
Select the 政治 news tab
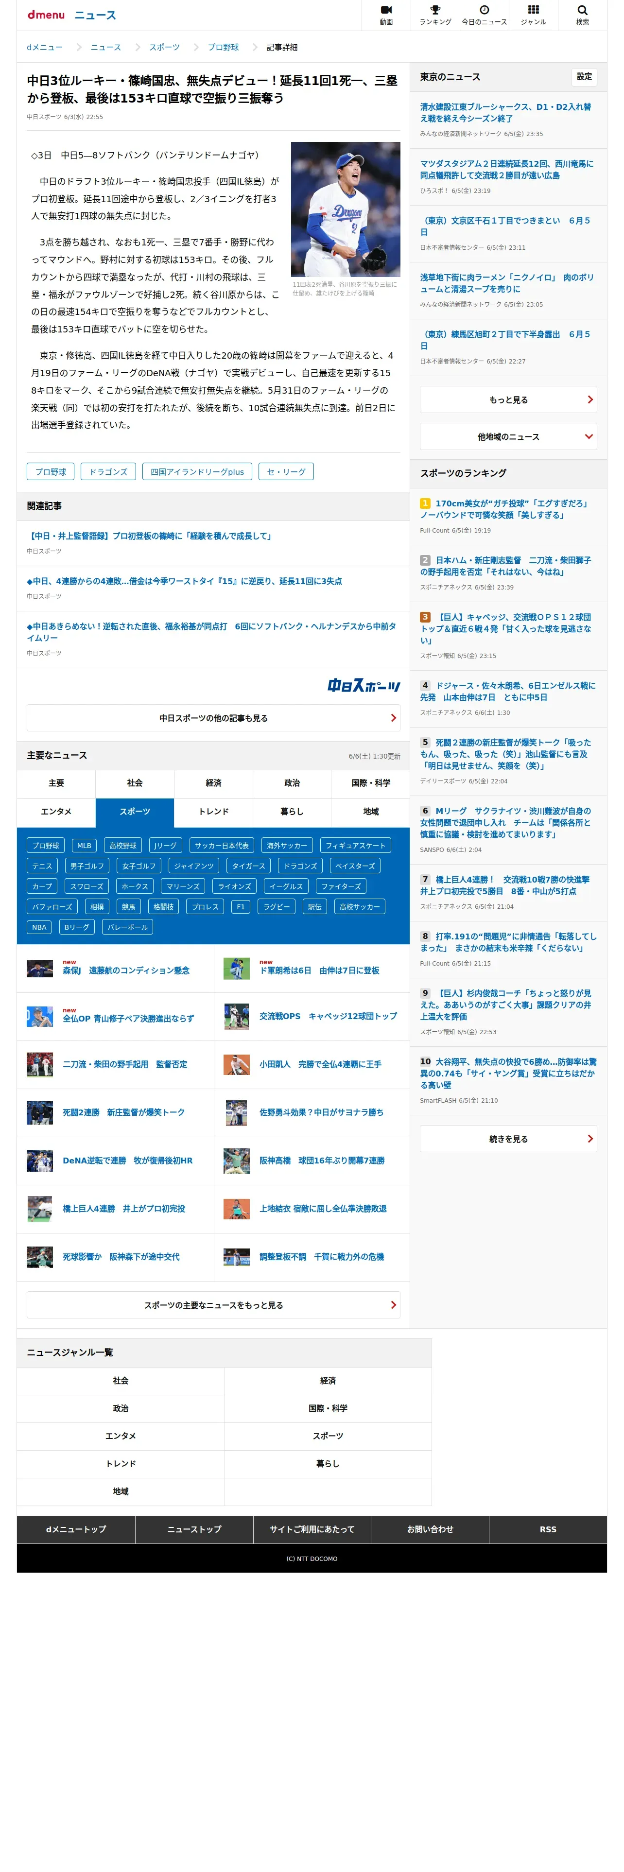click(292, 783)
